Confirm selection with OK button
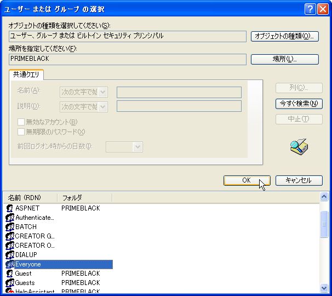The height and width of the screenshot is (296, 332). (x=247, y=180)
